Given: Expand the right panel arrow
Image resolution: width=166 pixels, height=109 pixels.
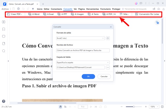Looking at the screenshot, I should point(164,61).
